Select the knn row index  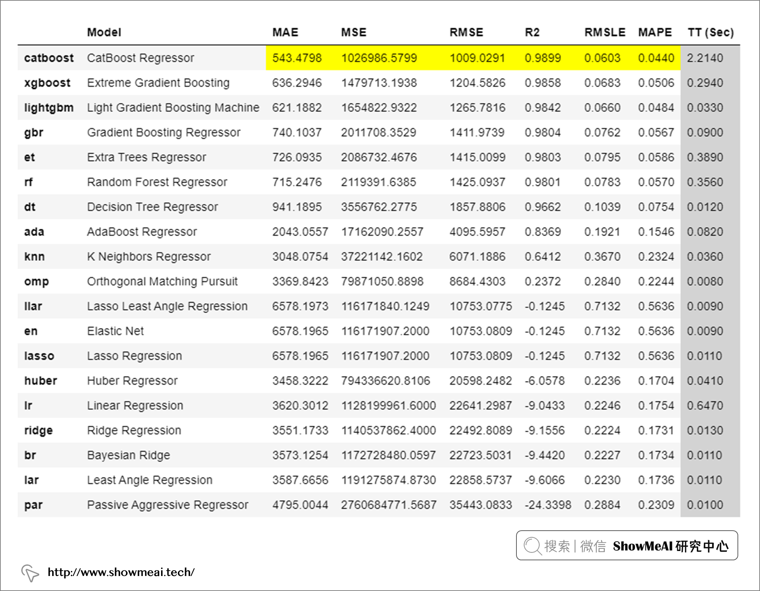[34, 256]
